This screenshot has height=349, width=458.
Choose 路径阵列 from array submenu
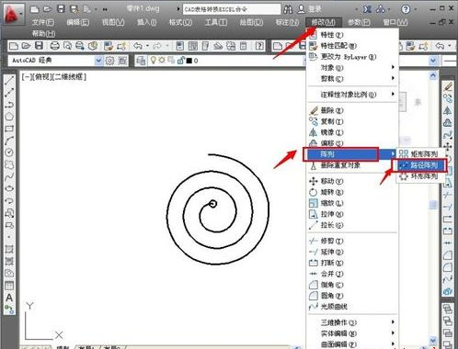click(x=419, y=165)
